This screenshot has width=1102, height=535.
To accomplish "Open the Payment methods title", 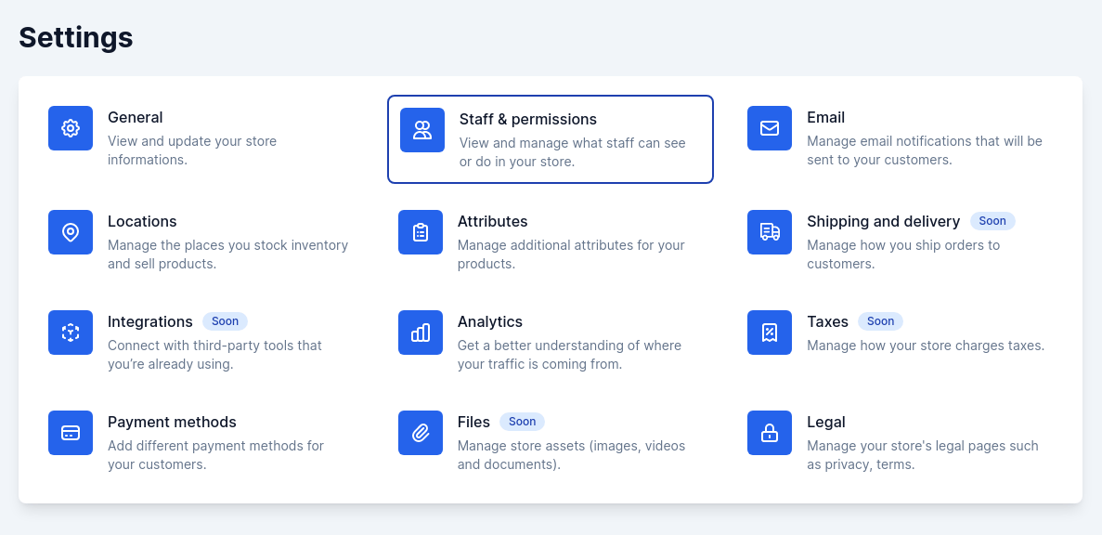I will click(x=172, y=422).
